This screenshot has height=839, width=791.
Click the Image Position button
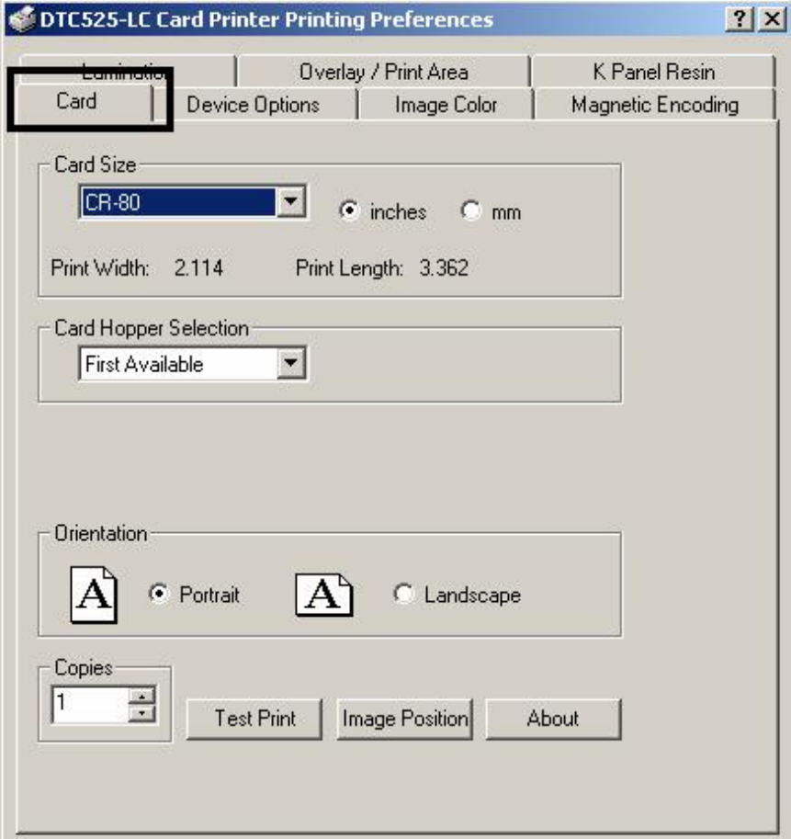[405, 719]
